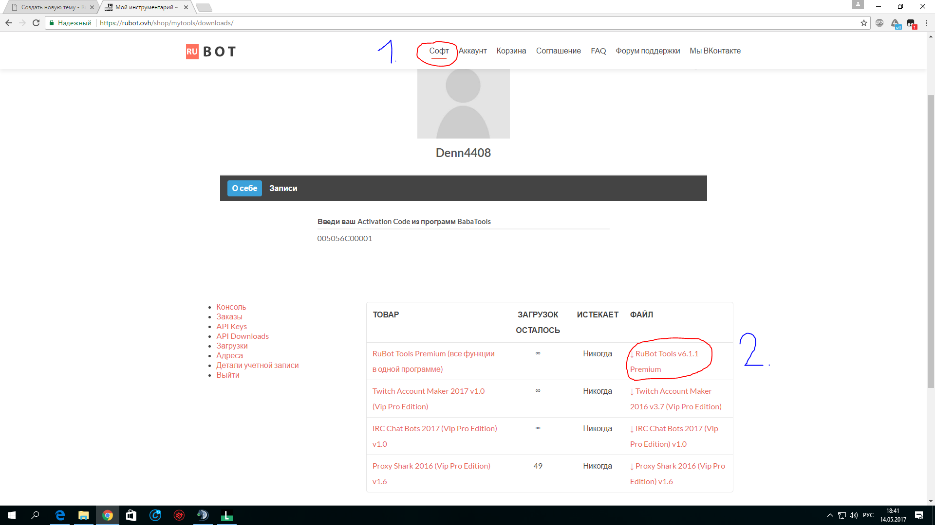The width and height of the screenshot is (935, 525).
Task: Click Выйти to log out
Action: pyautogui.click(x=227, y=375)
